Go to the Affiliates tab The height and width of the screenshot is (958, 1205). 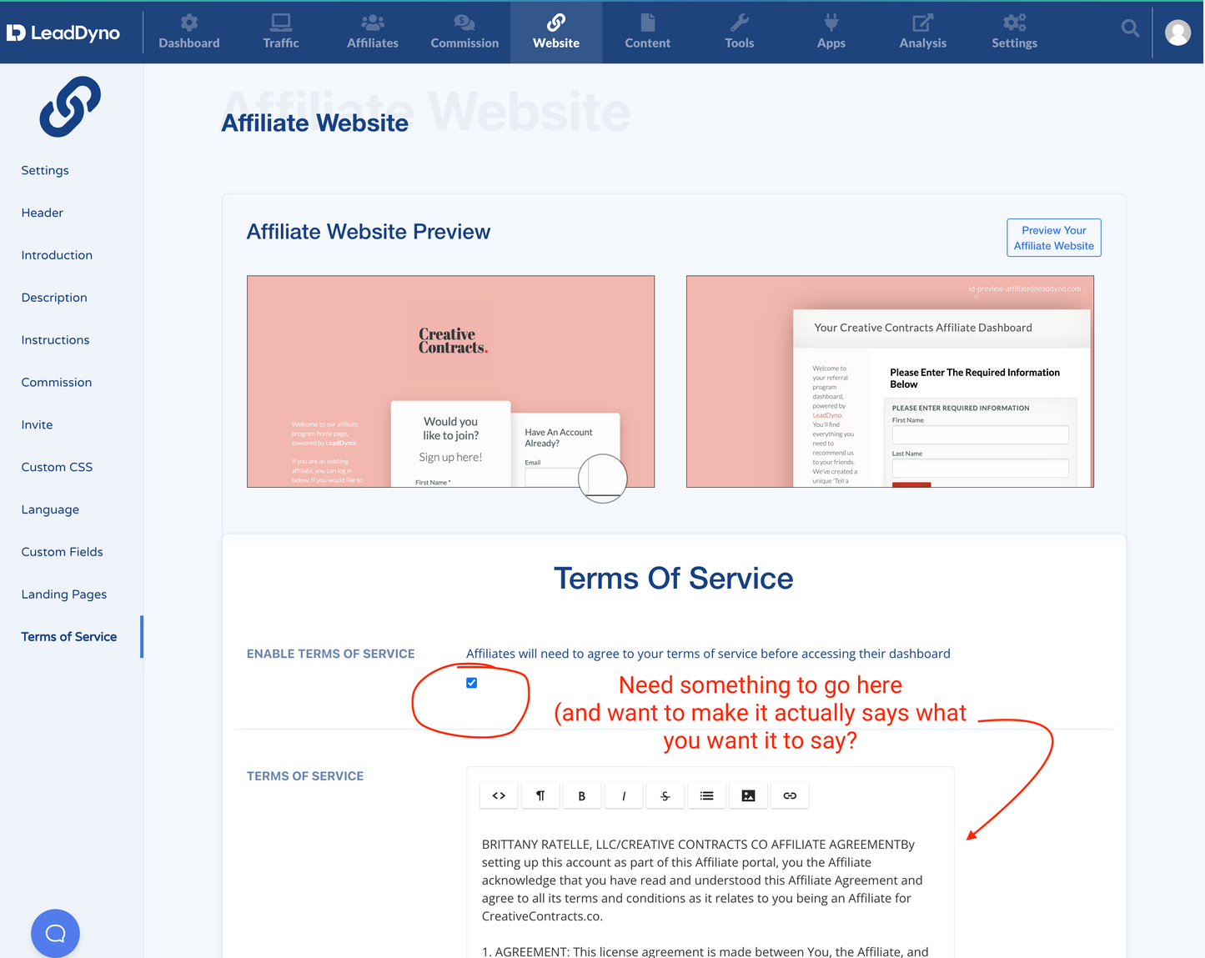[373, 32]
